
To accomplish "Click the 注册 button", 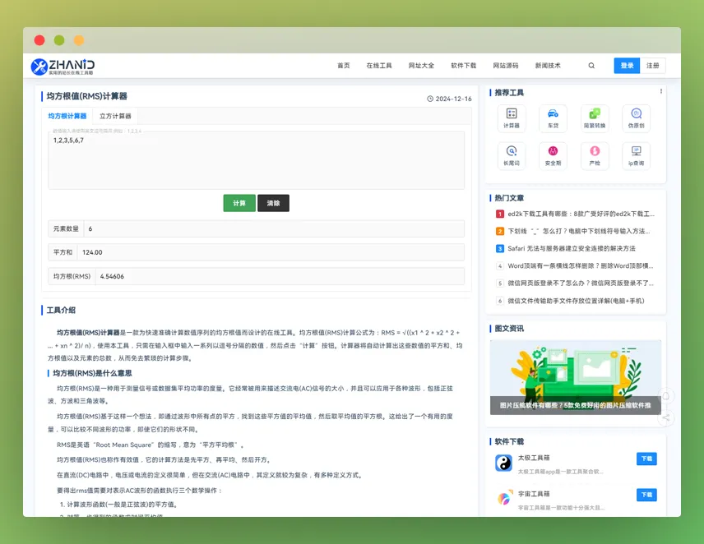I will coord(652,66).
